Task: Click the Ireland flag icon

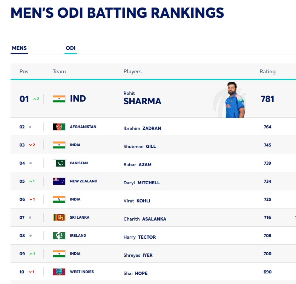Action: click(59, 236)
